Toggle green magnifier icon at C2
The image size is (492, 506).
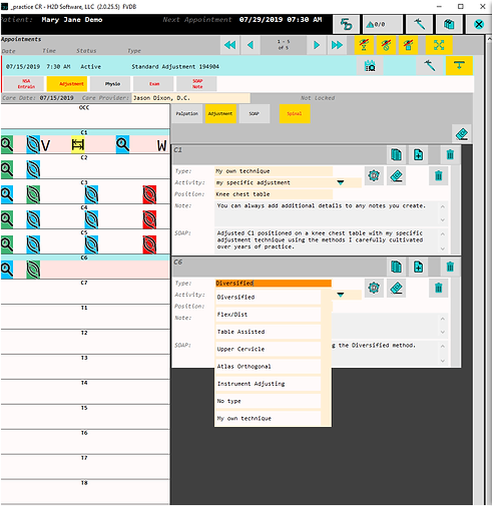[x=7, y=169]
